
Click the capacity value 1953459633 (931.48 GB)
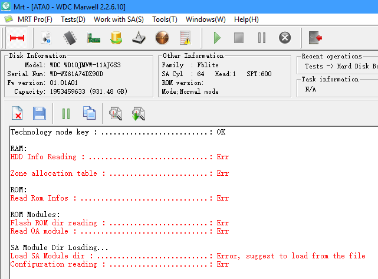point(88,91)
